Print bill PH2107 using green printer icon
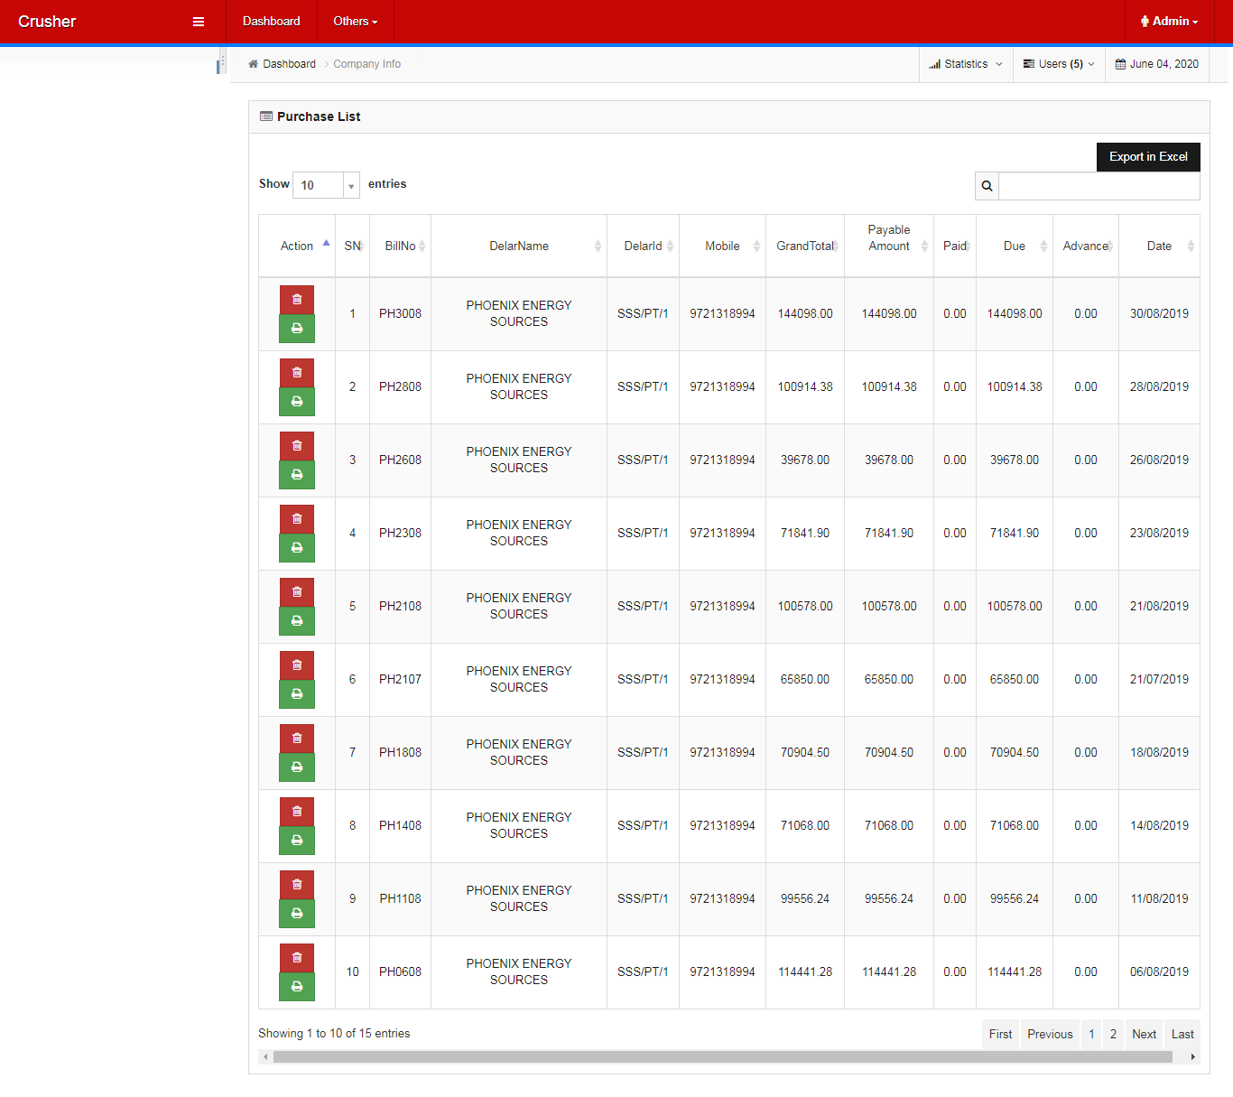The height and width of the screenshot is (1097, 1233). click(x=297, y=694)
